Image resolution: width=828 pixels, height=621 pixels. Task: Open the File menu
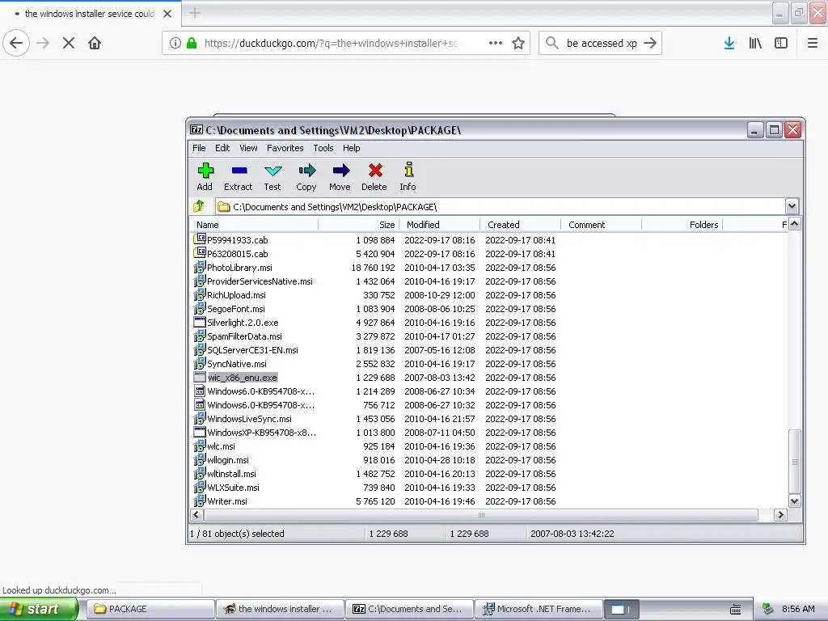coord(199,148)
